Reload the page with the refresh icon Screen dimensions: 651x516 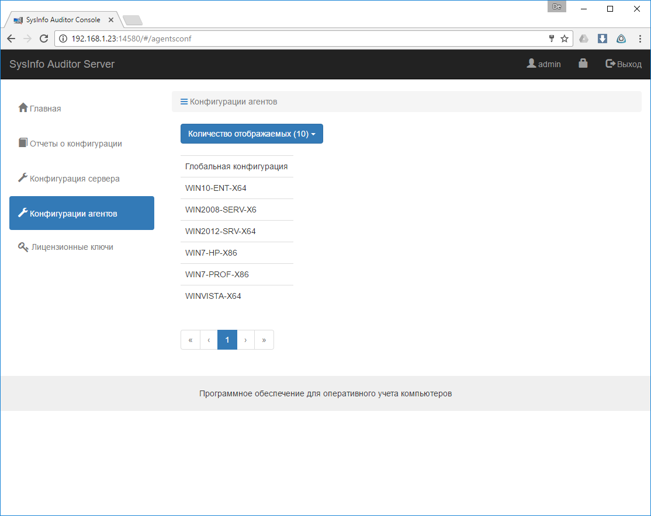[44, 39]
